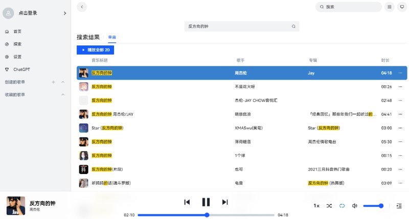
Task: Click the center search box containing 反方向的钟
Action: point(242,27)
